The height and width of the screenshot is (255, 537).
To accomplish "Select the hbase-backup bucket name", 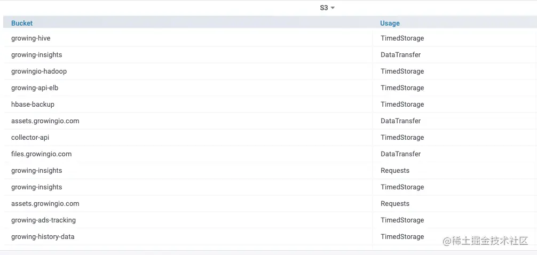I will pyautogui.click(x=33, y=105).
